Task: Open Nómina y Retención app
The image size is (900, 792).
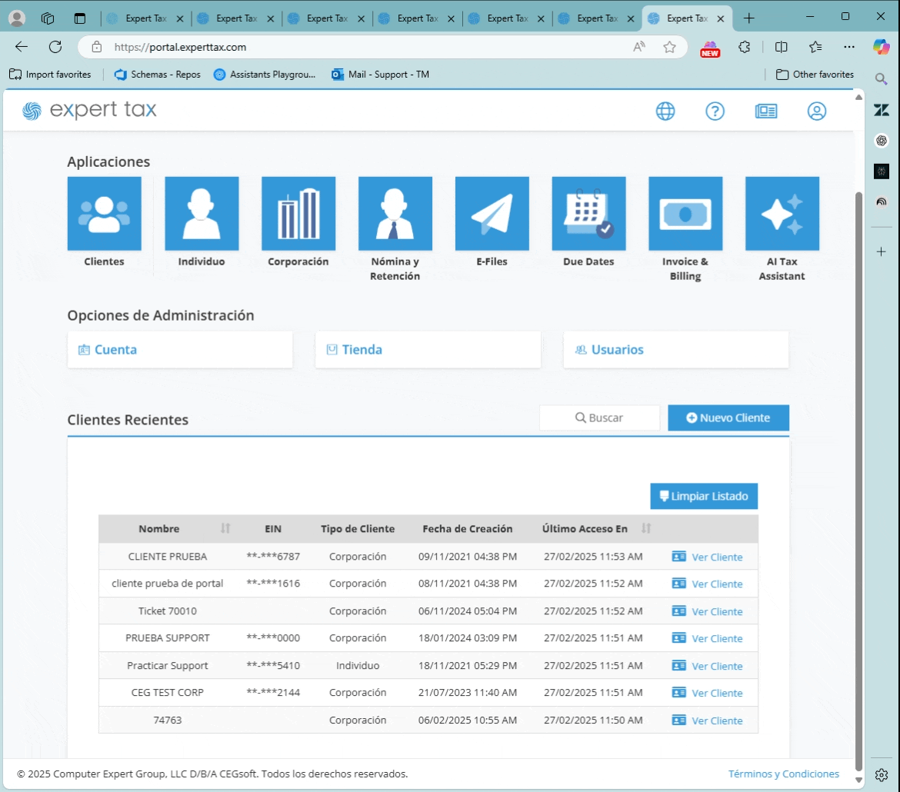Action: [395, 214]
